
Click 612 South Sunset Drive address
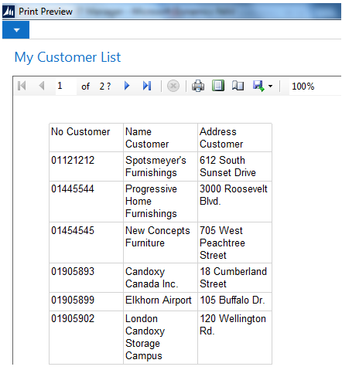[234, 166]
